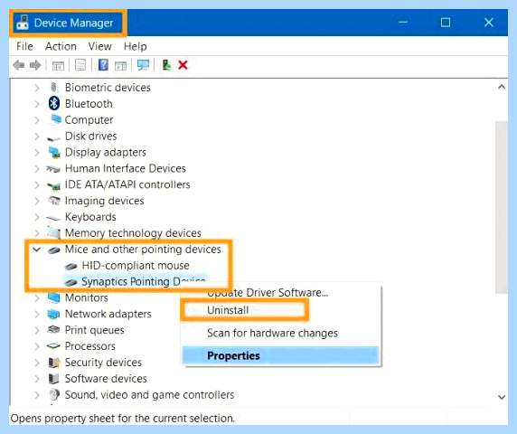517x434 pixels.
Task: Click the Update driver toolbar icon
Action: [x=166, y=64]
